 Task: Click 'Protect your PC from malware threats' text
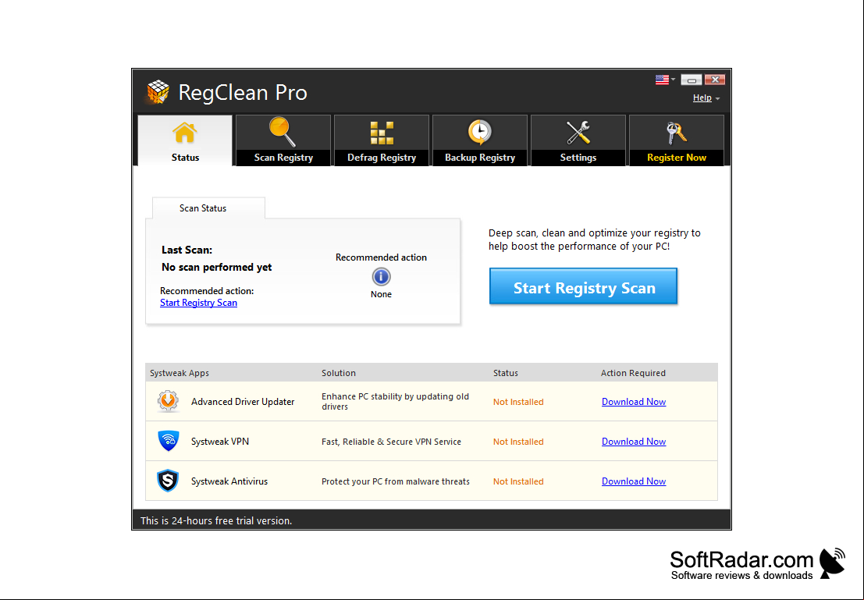coord(396,481)
